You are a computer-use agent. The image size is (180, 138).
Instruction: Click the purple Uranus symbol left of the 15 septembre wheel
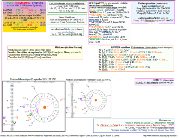point(24,107)
